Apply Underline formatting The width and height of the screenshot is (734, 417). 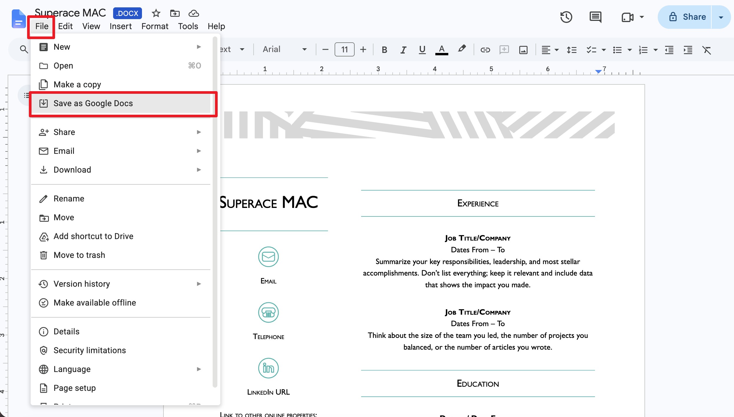(422, 50)
